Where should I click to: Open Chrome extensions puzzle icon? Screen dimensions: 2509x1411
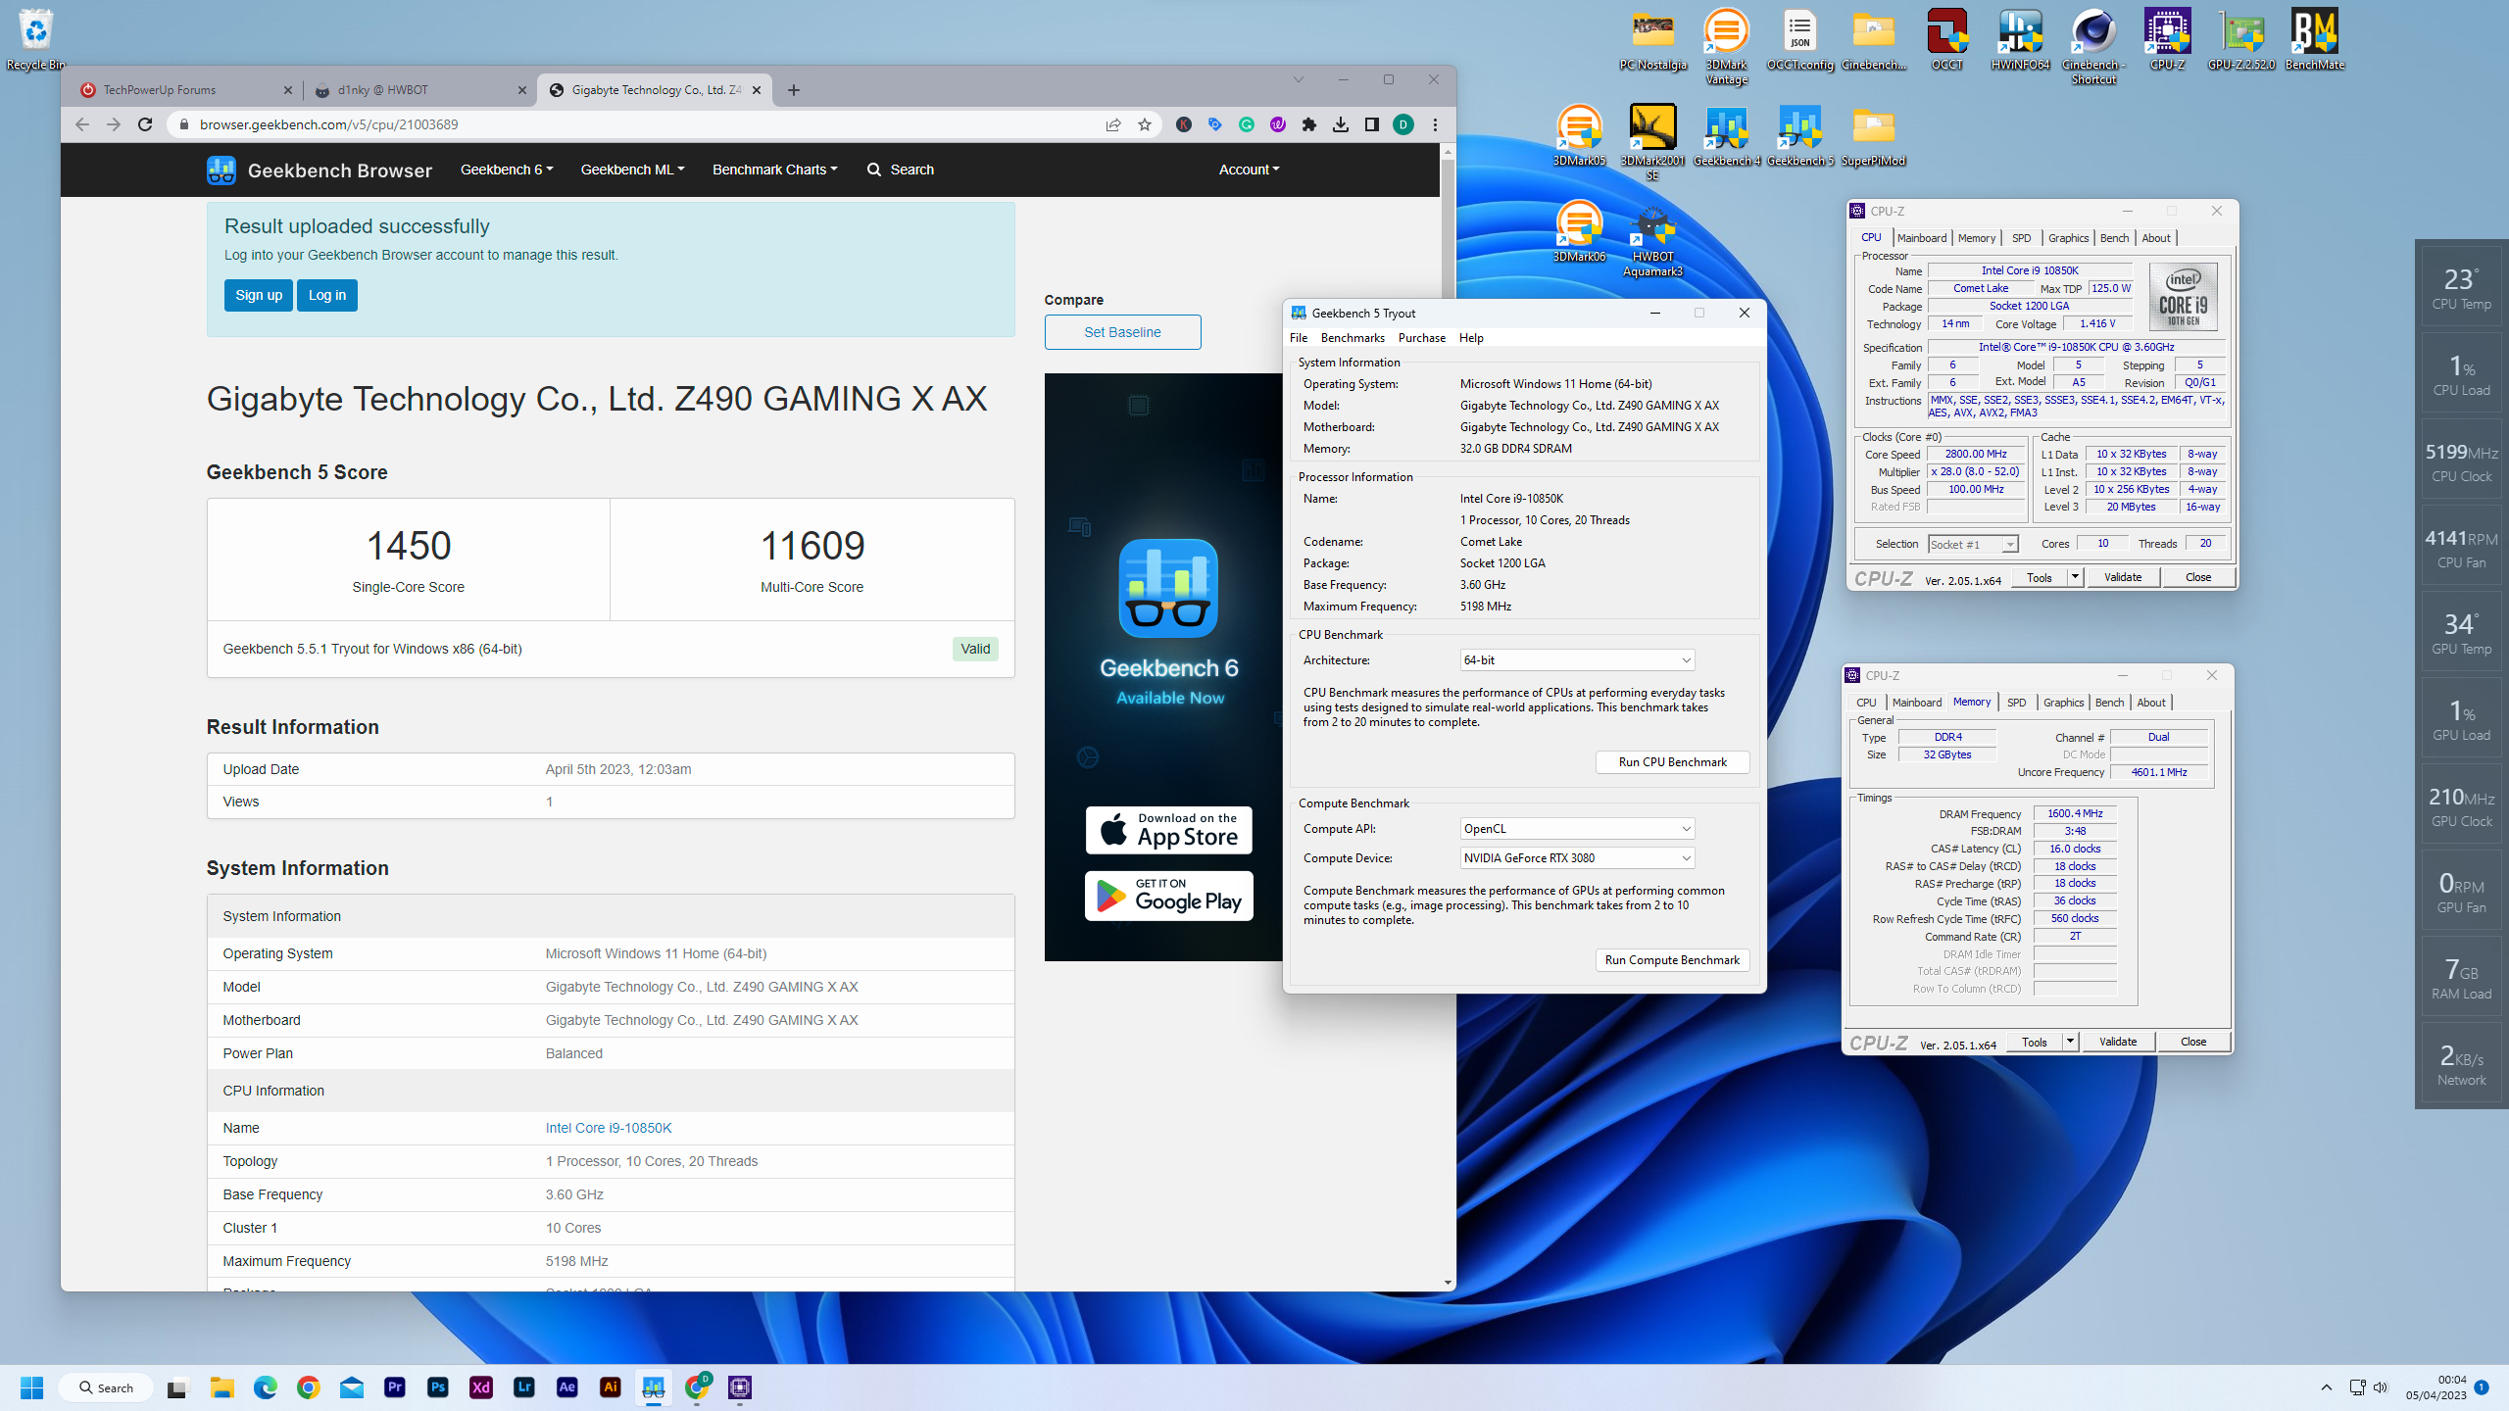(x=1308, y=124)
